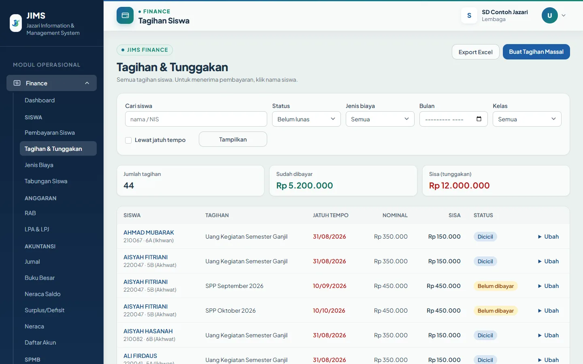Image resolution: width=583 pixels, height=364 pixels.
Task: Click the Sudah dibayar Rp 5.200.000 value
Action: click(304, 186)
